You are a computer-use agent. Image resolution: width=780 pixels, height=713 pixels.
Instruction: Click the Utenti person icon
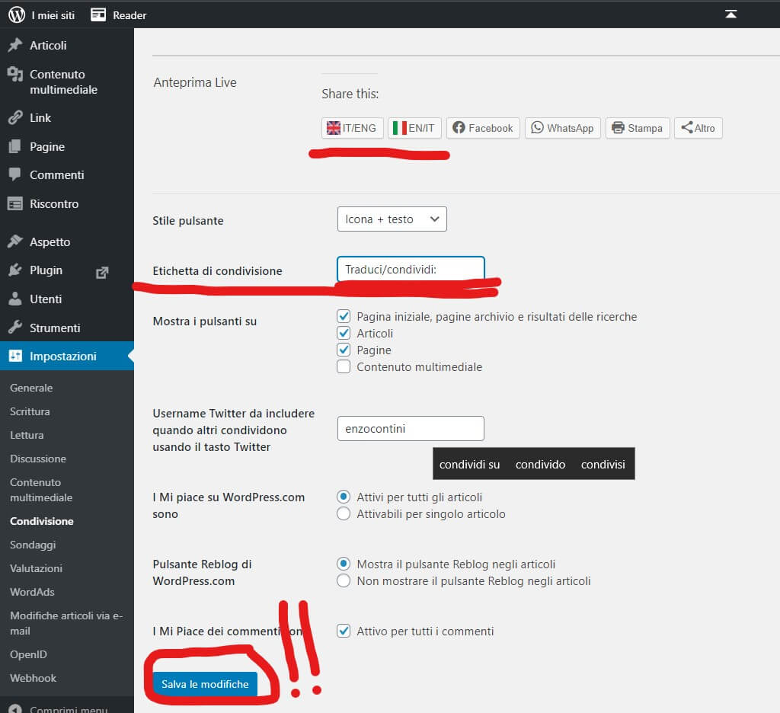click(x=14, y=299)
